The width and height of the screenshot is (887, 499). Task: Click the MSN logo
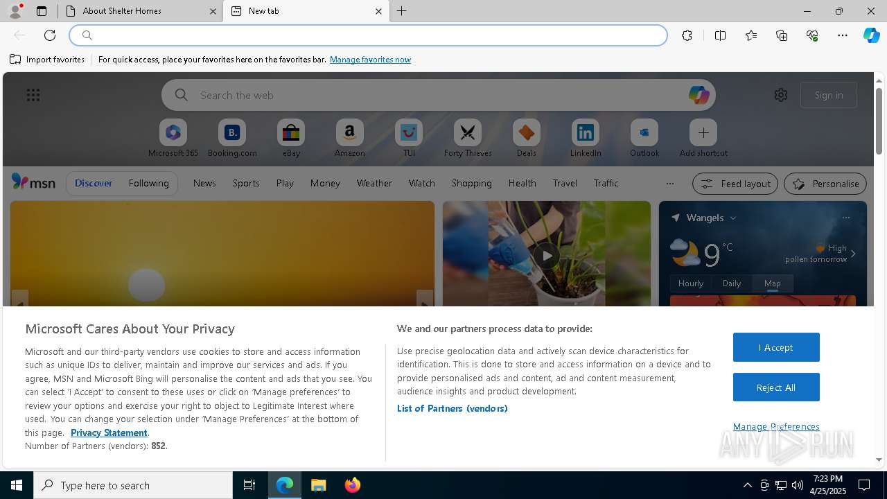coord(33,182)
